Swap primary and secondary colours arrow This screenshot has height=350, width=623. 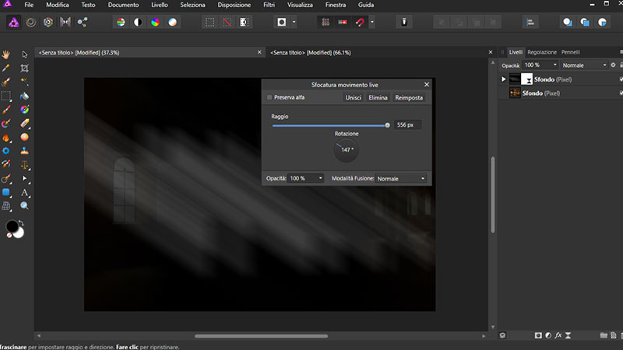21,223
